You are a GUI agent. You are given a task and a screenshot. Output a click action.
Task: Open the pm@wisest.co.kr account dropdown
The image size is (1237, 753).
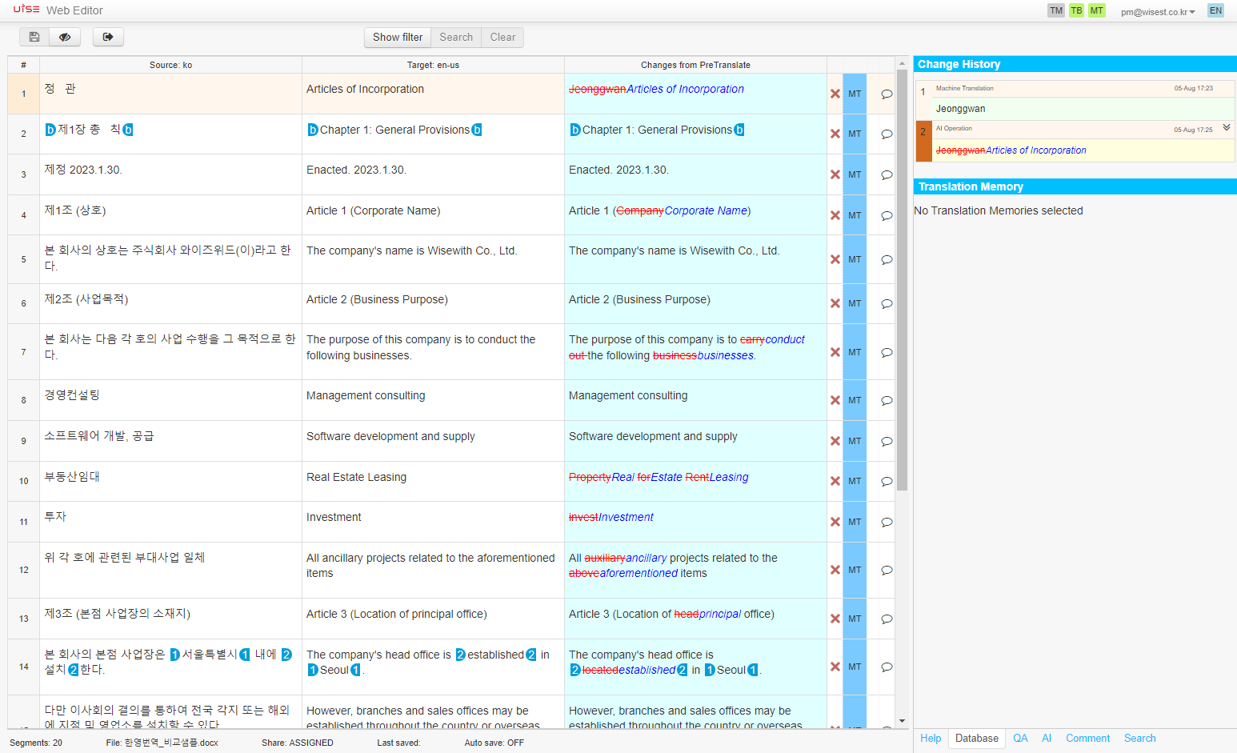[x=1157, y=12]
